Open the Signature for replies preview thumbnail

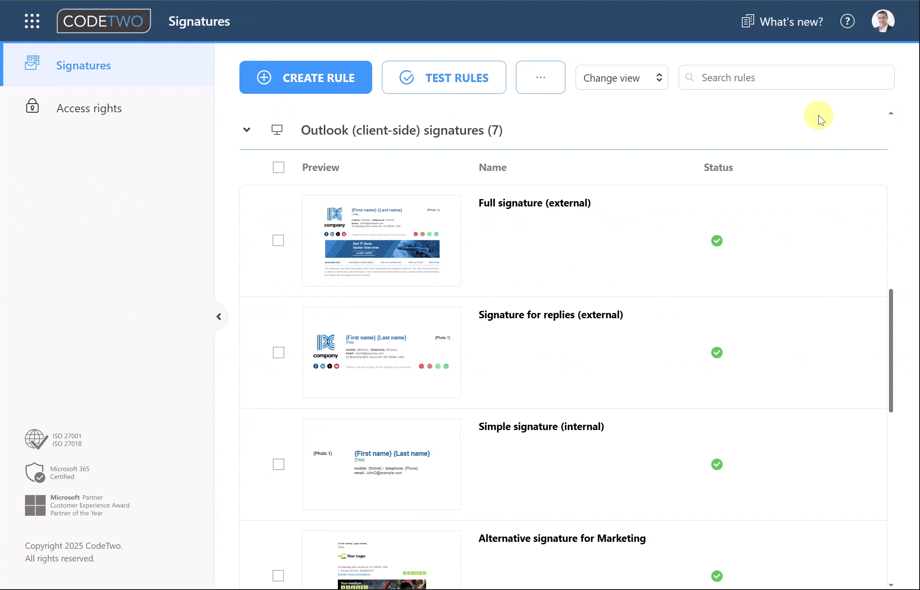click(382, 353)
